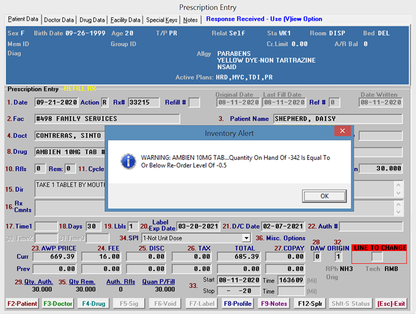Click OK in the Inventory Alert dialog
416x314 pixels.
pyautogui.click(x=324, y=196)
